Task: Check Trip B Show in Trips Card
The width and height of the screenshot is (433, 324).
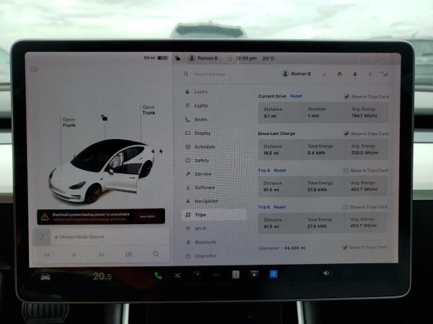Action: [346, 207]
